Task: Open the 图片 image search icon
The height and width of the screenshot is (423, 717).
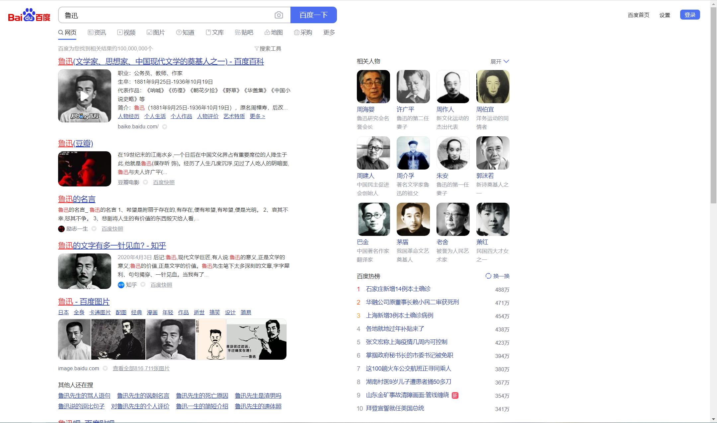Action: point(149,32)
